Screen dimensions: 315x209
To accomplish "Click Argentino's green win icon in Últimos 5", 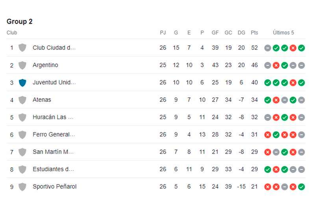I will tap(284, 65).
